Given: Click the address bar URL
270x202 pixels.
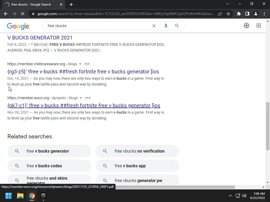Looking at the screenshot, I should tap(126, 14).
